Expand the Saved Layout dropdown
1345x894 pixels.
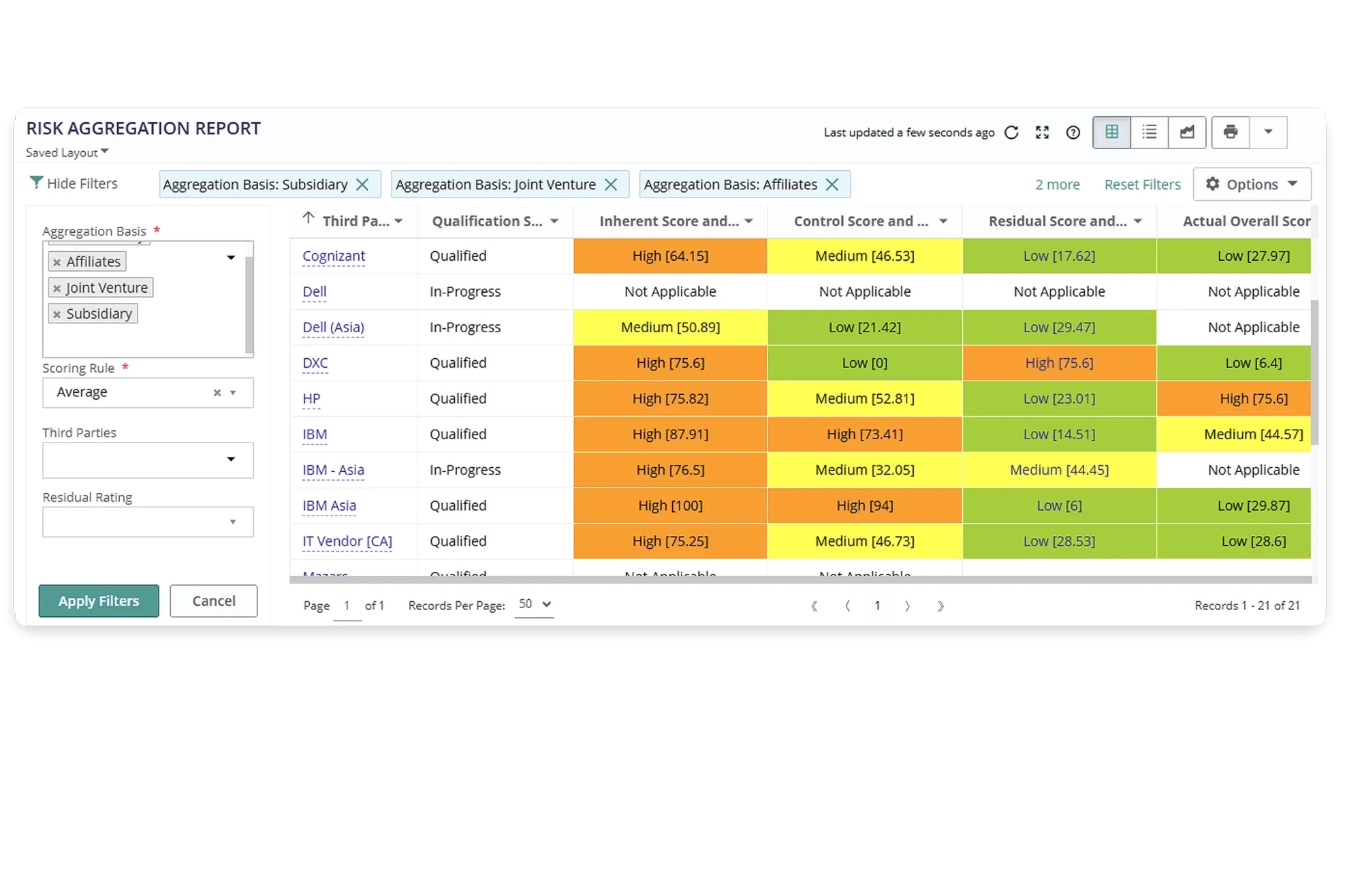pos(67,153)
